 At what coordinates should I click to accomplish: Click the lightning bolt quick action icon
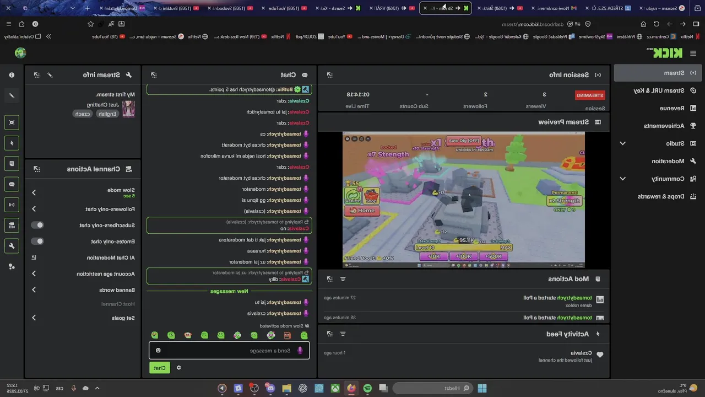[12, 143]
